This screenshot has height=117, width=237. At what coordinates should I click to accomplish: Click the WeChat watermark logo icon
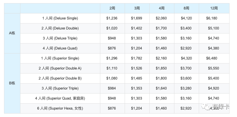206,106
